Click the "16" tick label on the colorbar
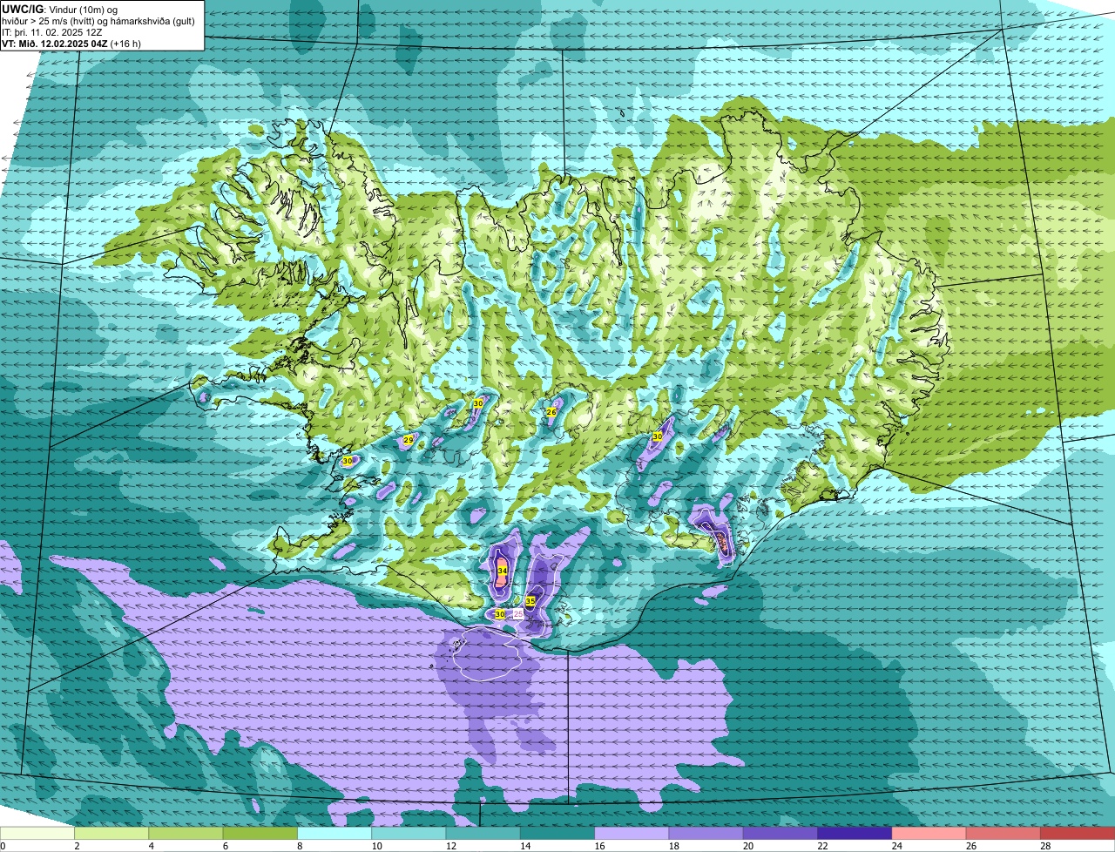 (599, 846)
